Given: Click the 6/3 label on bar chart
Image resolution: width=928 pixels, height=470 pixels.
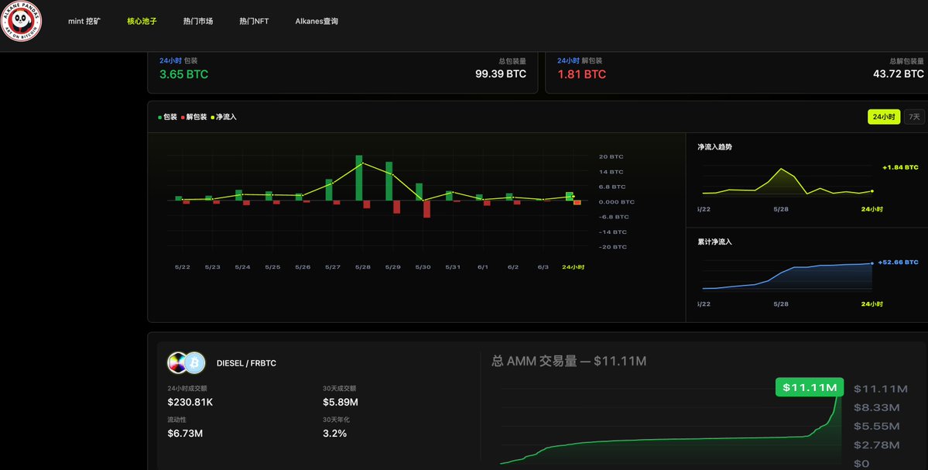Looking at the screenshot, I should point(543,268).
